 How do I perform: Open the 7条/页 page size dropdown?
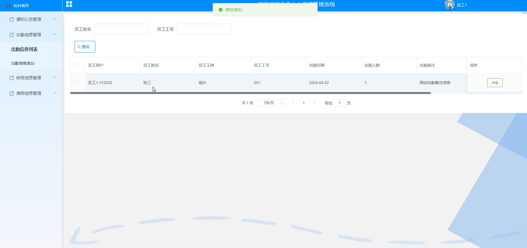click(x=271, y=103)
